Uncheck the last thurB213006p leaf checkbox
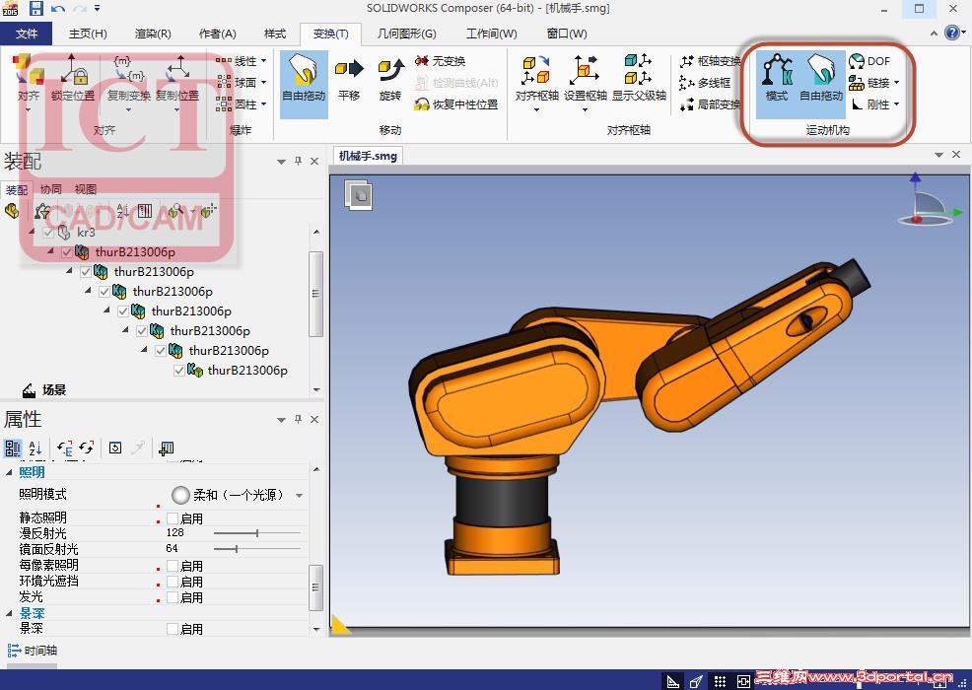Image resolution: width=972 pixels, height=690 pixels. click(179, 370)
